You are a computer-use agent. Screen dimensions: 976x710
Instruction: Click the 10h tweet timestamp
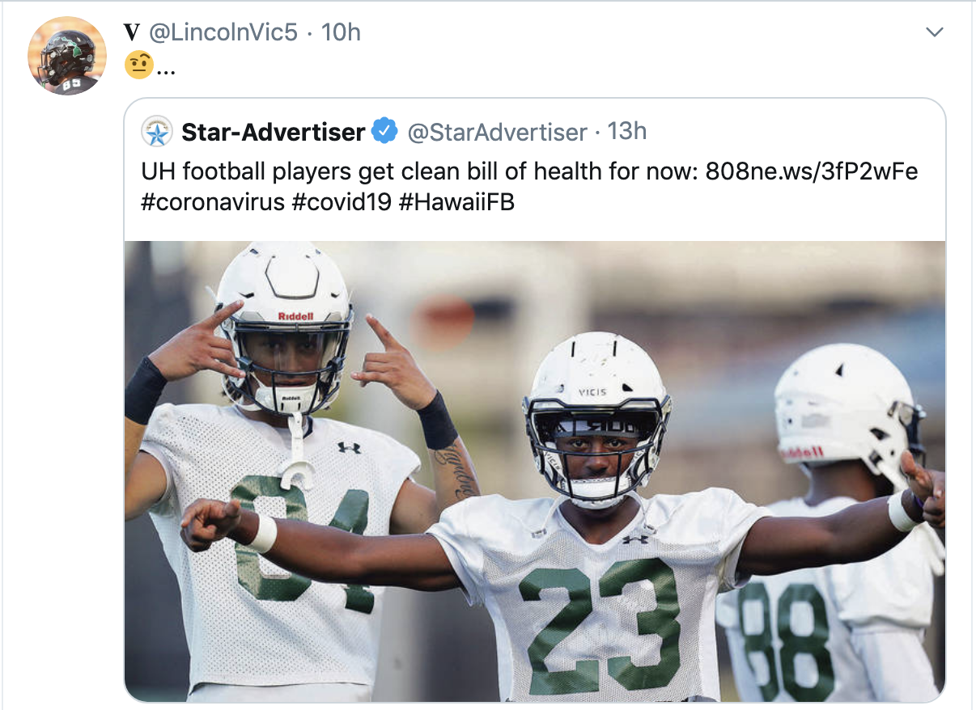(341, 32)
